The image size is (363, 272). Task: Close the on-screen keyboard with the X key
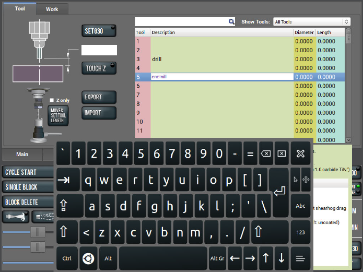coord(300,153)
